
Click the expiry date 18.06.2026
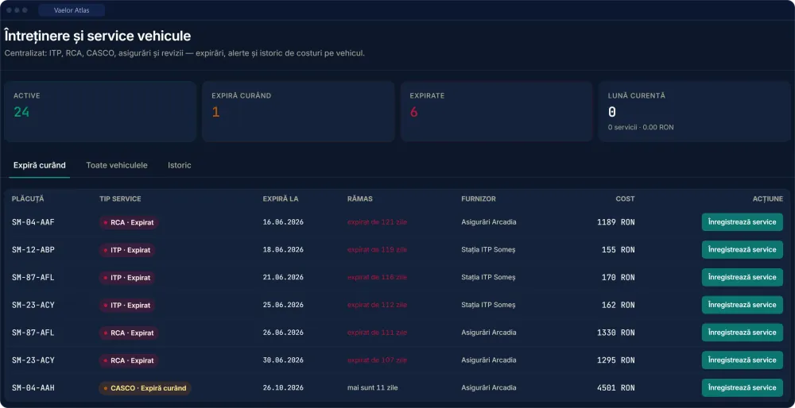pyautogui.click(x=283, y=249)
